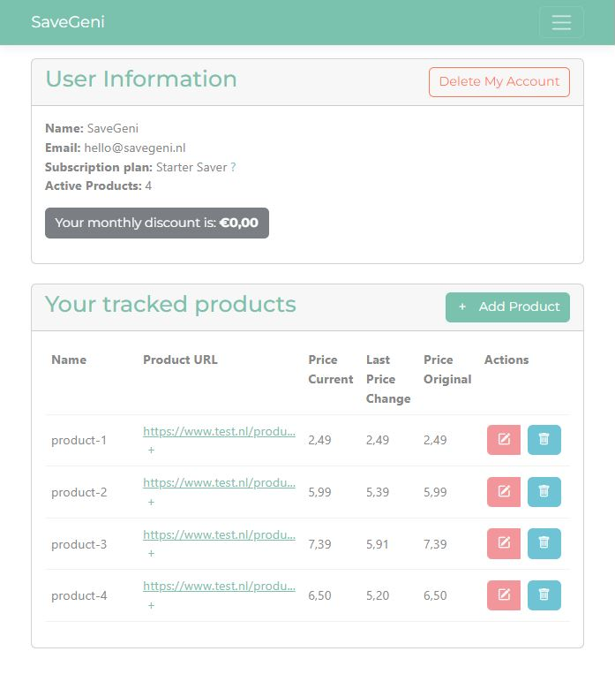Open the hamburger navigation menu
Screen dimensions: 615x674
click(561, 23)
